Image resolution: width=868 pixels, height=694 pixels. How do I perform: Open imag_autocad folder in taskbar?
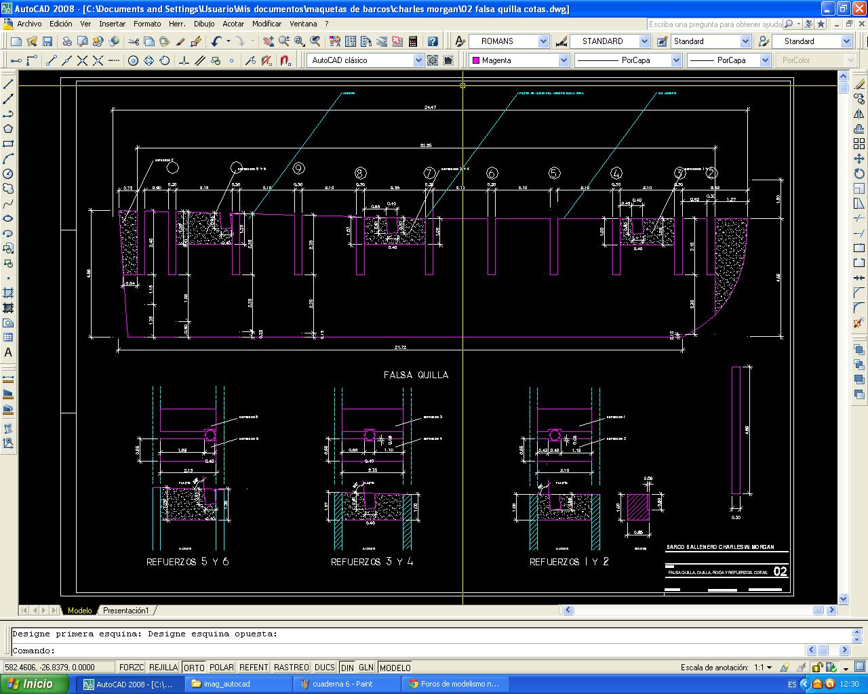[x=239, y=684]
